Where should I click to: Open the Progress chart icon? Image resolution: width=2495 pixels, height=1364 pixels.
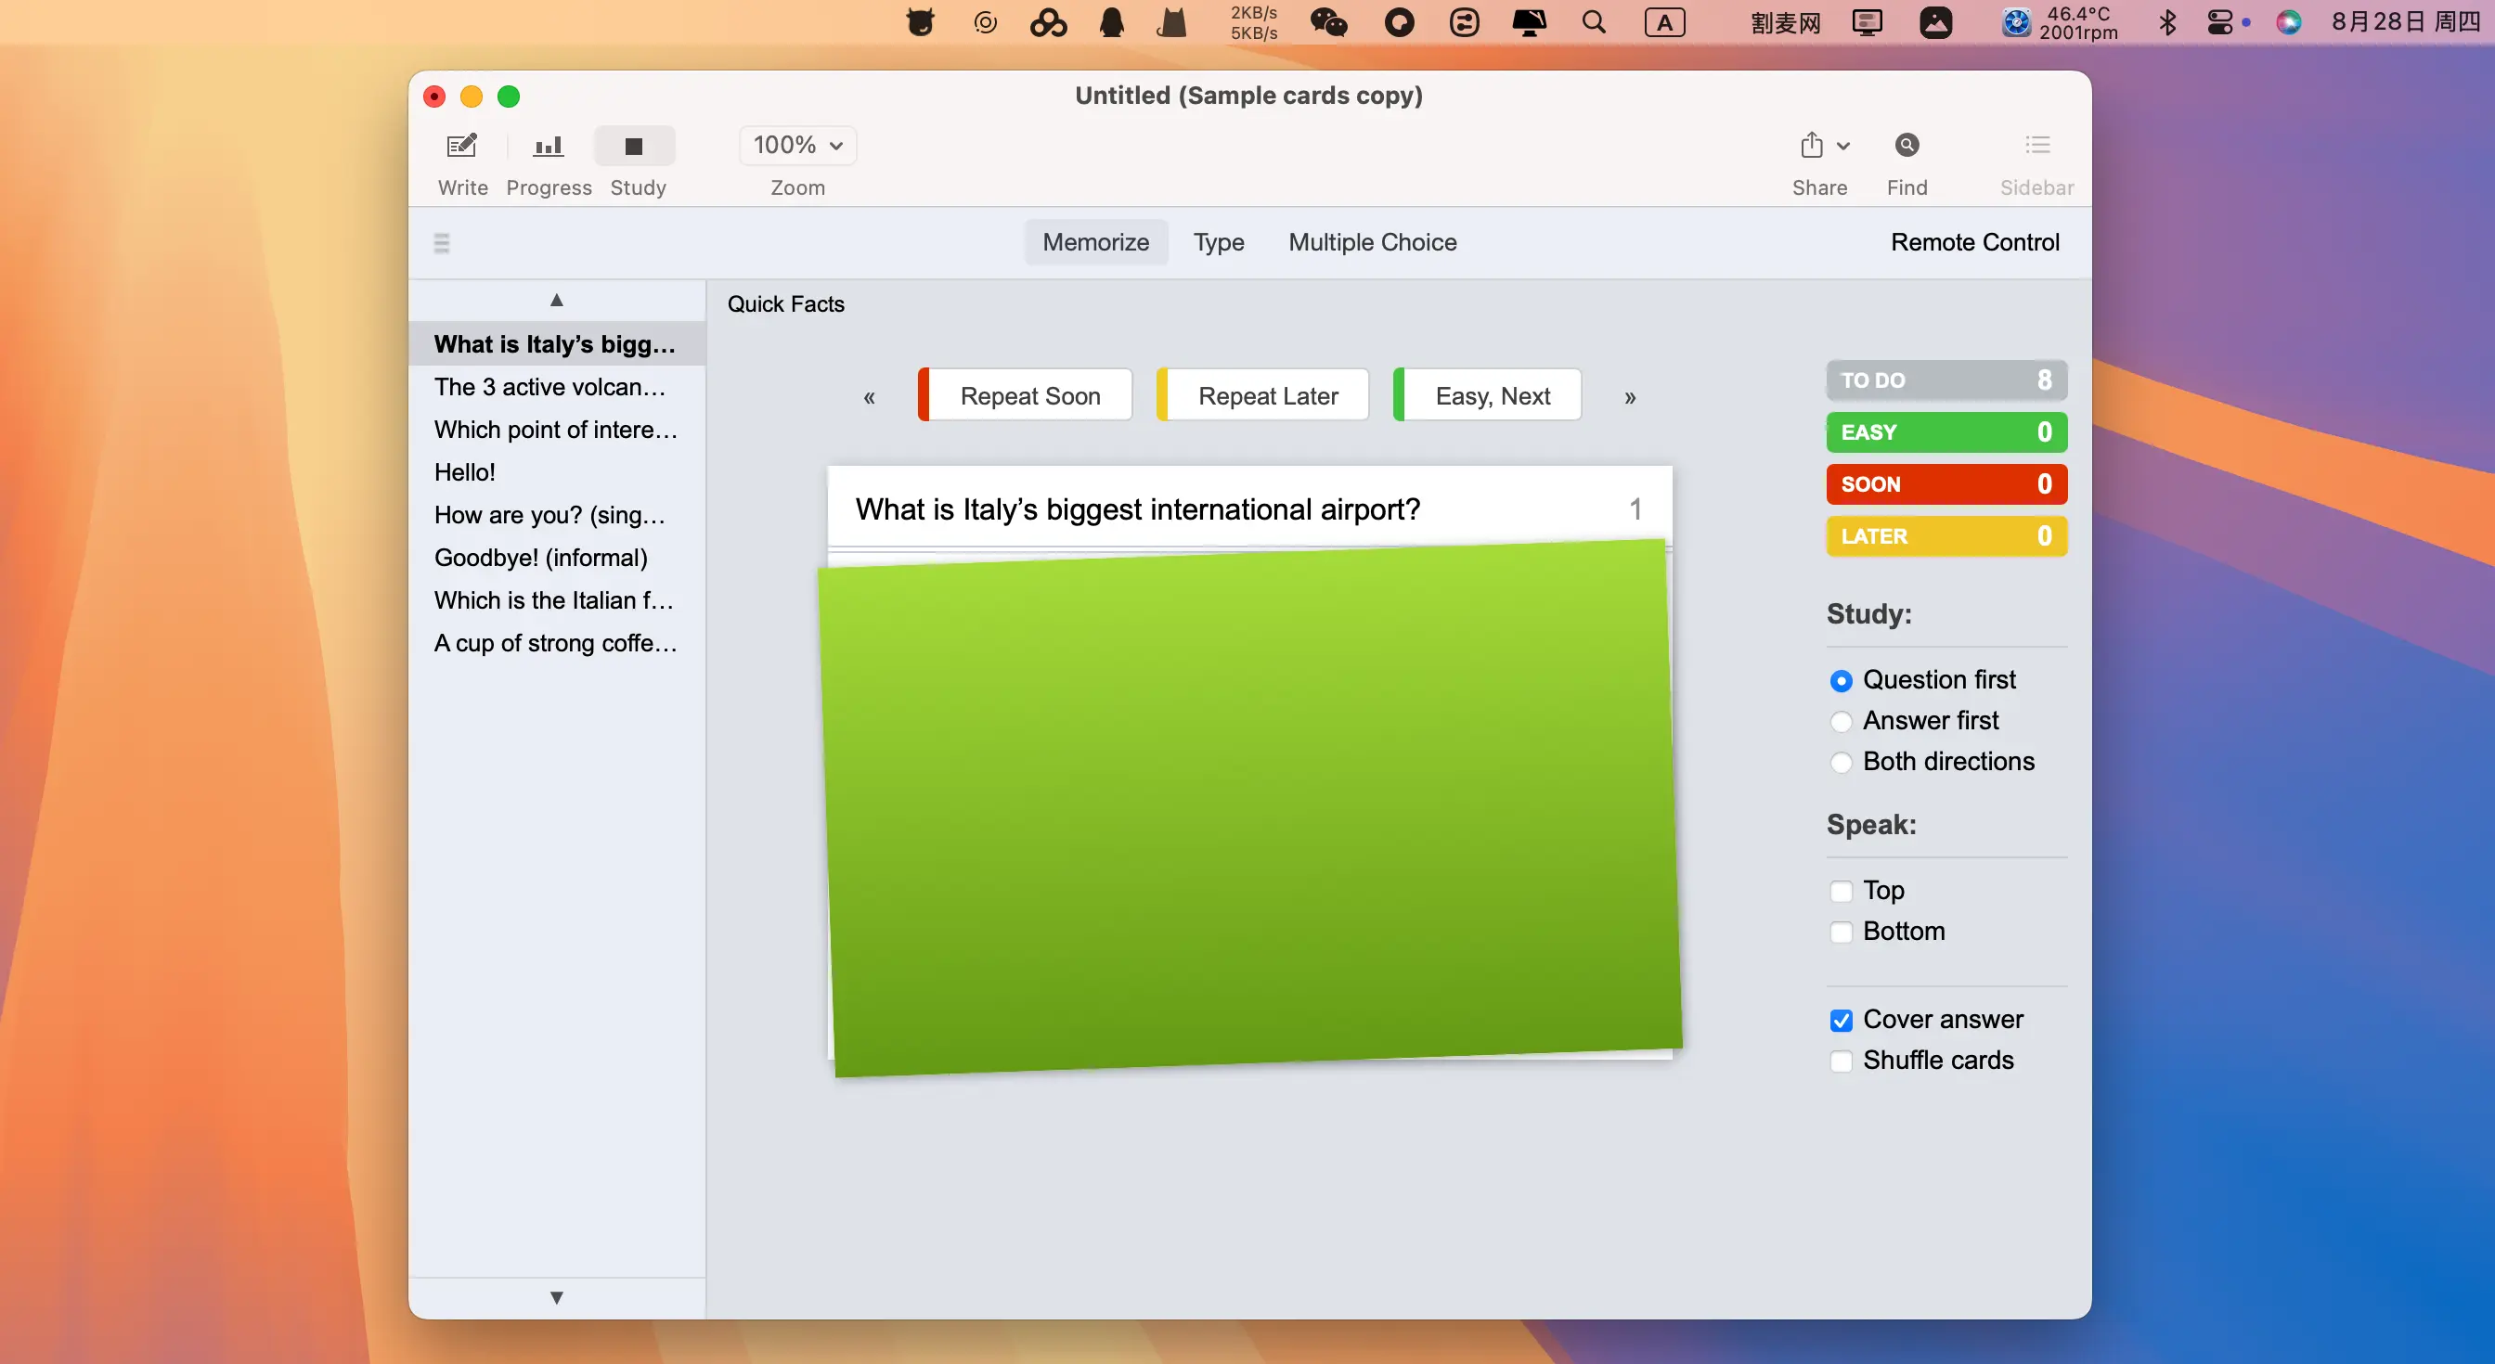(549, 145)
